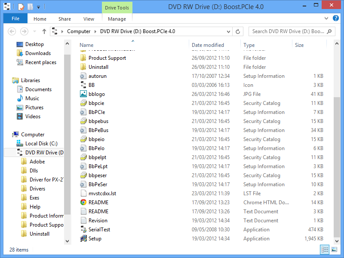Open the Quick Access Toolbar dropdown arrow
The image size is (344, 258).
(38, 6)
